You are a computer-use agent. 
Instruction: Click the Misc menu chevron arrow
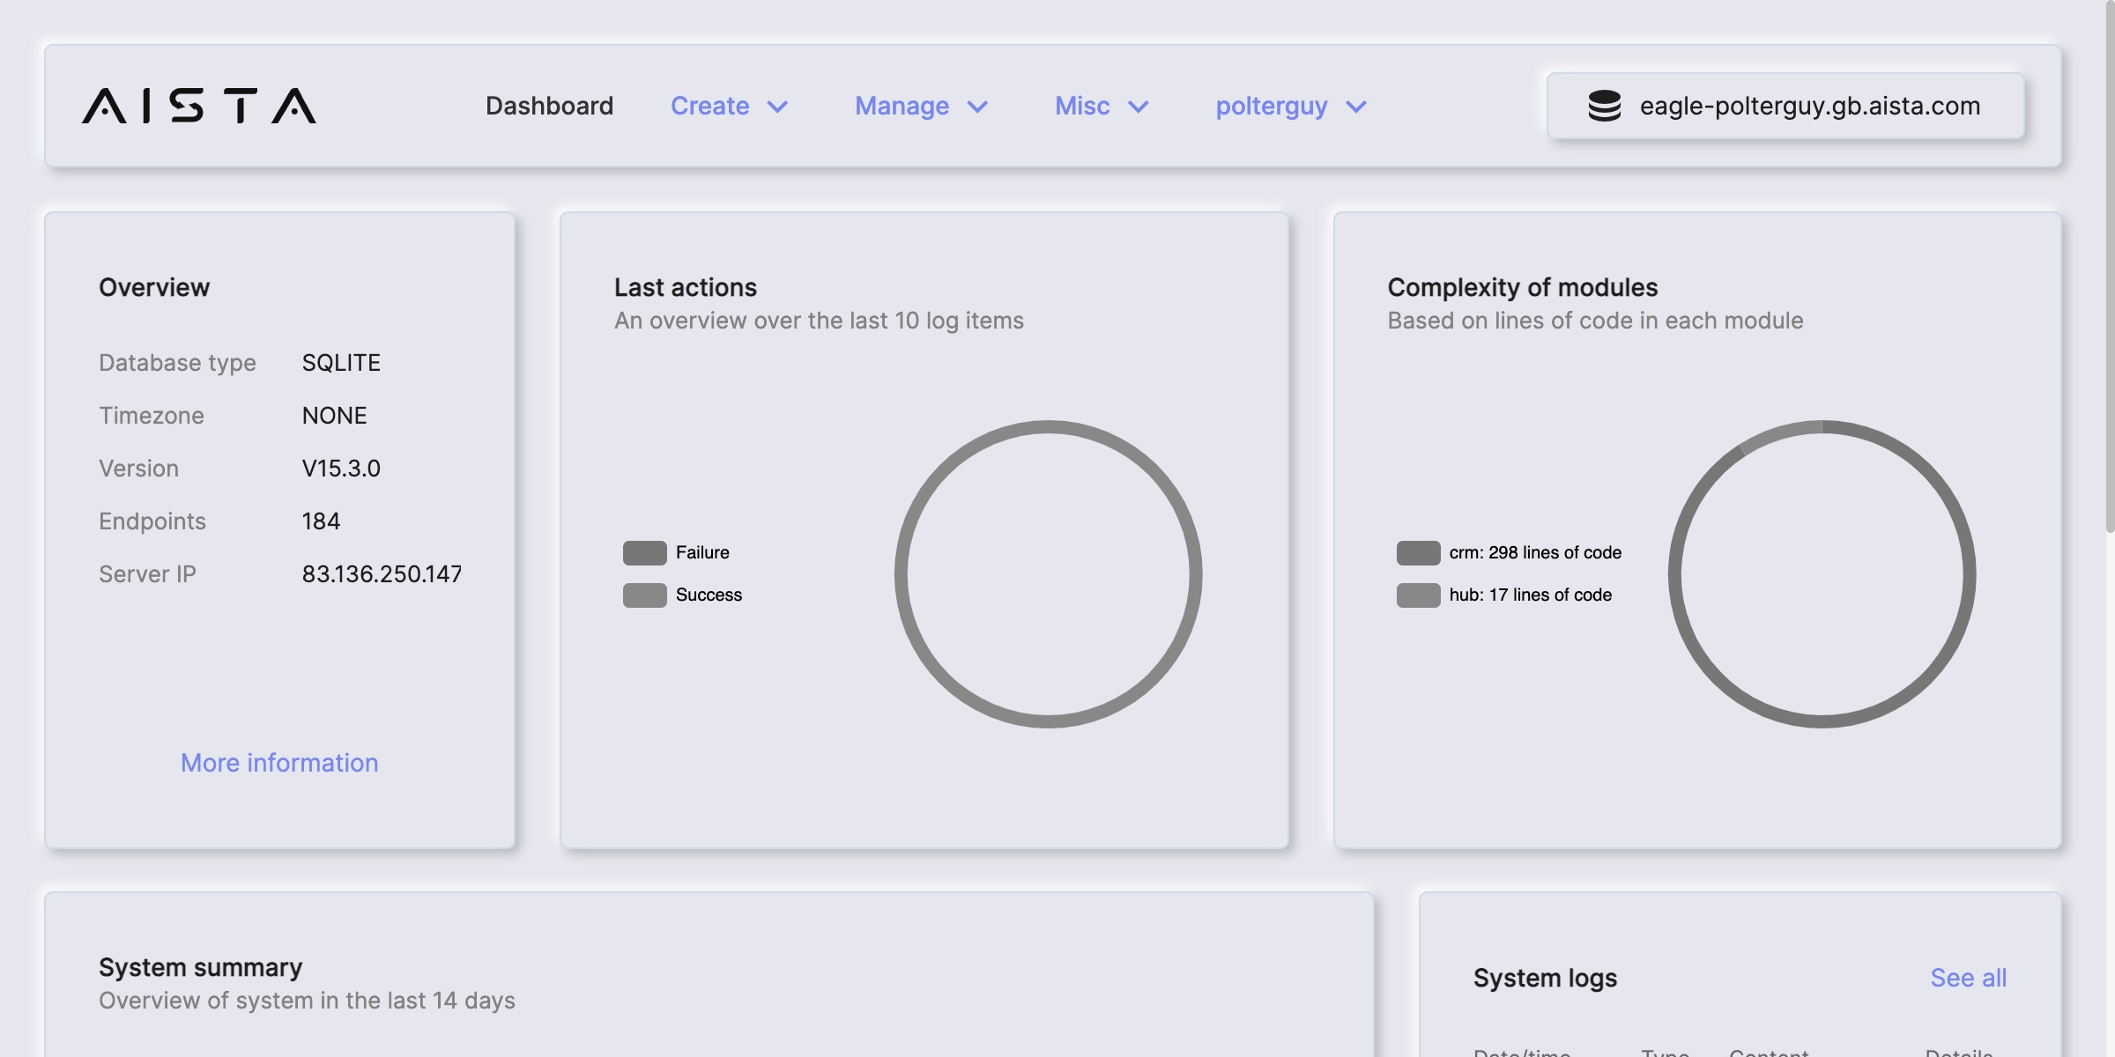(1139, 107)
